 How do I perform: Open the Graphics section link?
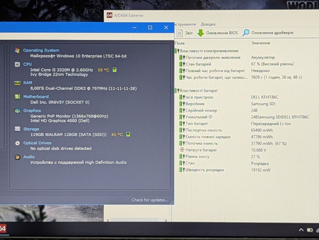(x=32, y=111)
